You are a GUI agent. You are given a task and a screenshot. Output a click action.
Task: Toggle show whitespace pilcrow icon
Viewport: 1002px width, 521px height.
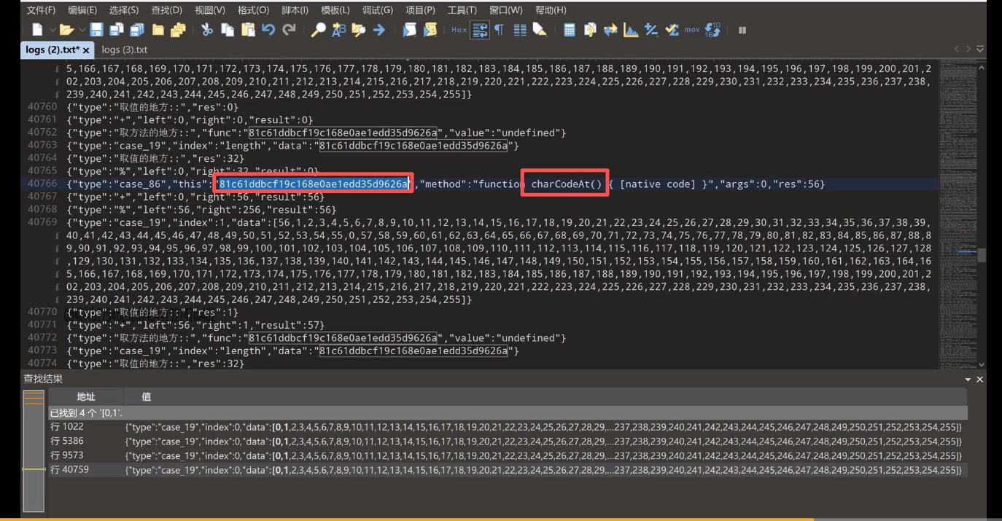[500, 30]
